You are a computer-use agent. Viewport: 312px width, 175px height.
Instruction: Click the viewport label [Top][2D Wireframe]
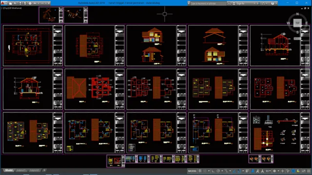12,8
